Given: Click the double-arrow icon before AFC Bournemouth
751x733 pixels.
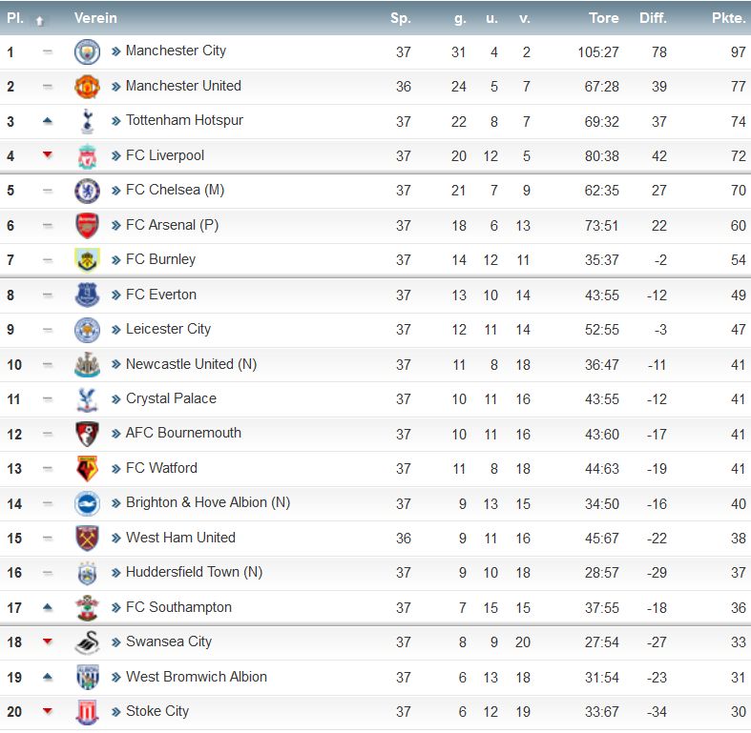Looking at the screenshot, I should click(115, 434).
